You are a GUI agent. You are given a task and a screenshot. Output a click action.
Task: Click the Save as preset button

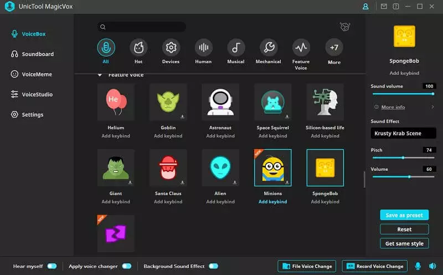click(x=404, y=215)
